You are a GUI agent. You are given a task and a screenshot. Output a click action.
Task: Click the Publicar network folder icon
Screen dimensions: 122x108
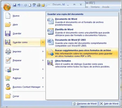click(x=8, y=78)
